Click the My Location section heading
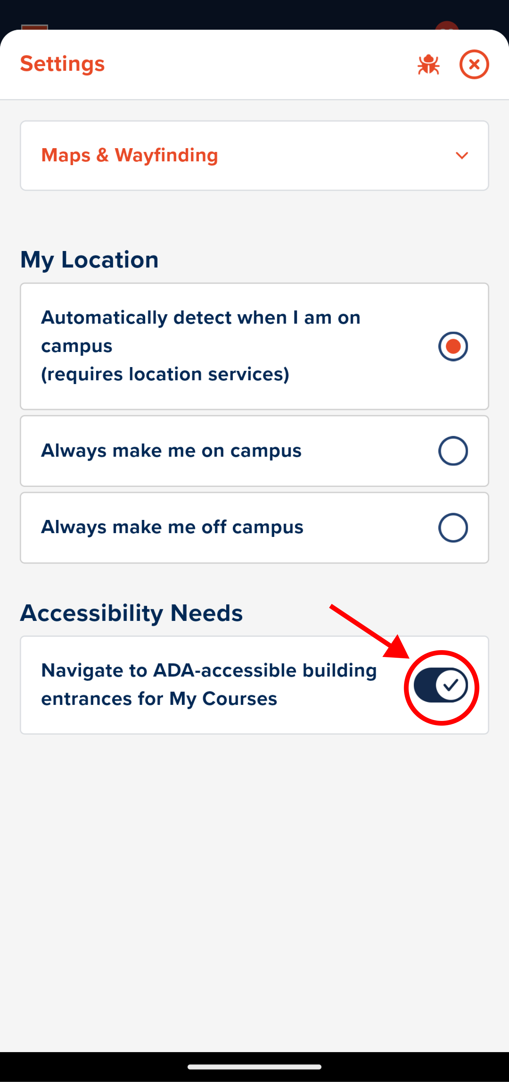509x1082 pixels. pyautogui.click(x=89, y=259)
